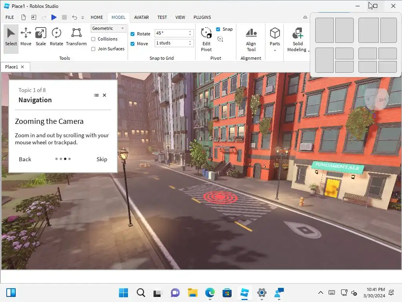Click the view selector orientation gizmo
The width and height of the screenshot is (402, 302).
(376, 99)
